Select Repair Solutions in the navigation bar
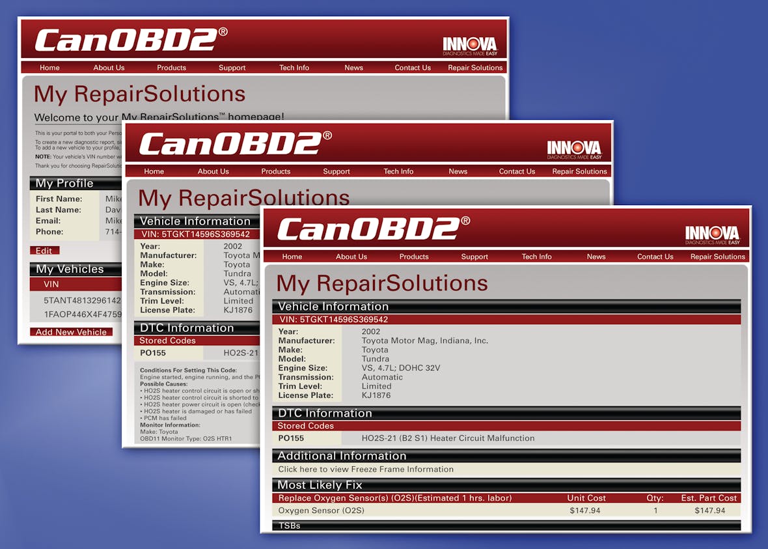768x549 pixels. 717,257
